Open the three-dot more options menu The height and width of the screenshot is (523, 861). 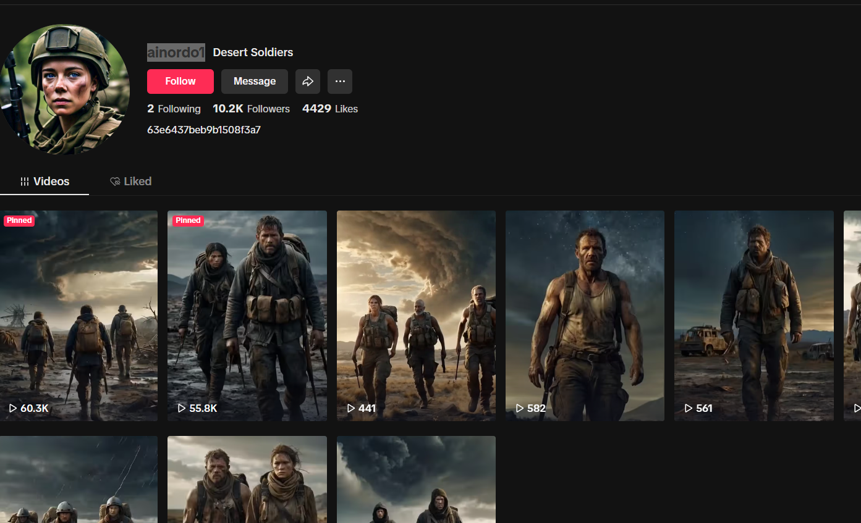coord(340,82)
